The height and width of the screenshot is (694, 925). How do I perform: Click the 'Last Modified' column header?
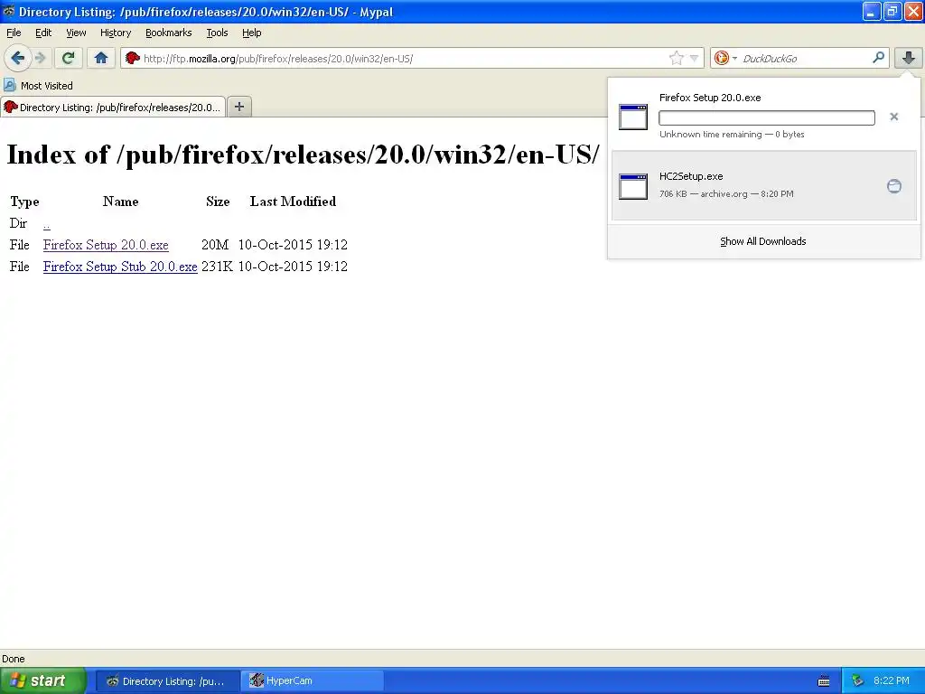tap(293, 202)
